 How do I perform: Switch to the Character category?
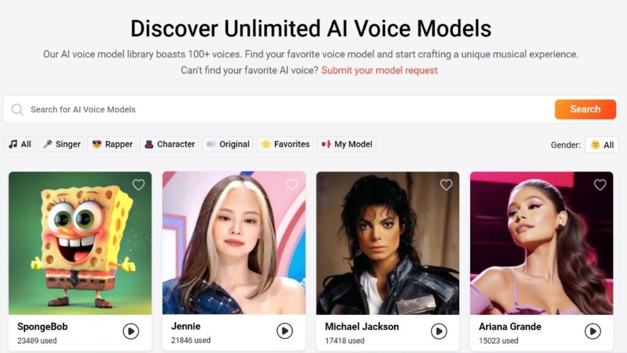pos(169,145)
